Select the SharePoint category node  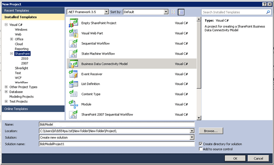[22, 54]
